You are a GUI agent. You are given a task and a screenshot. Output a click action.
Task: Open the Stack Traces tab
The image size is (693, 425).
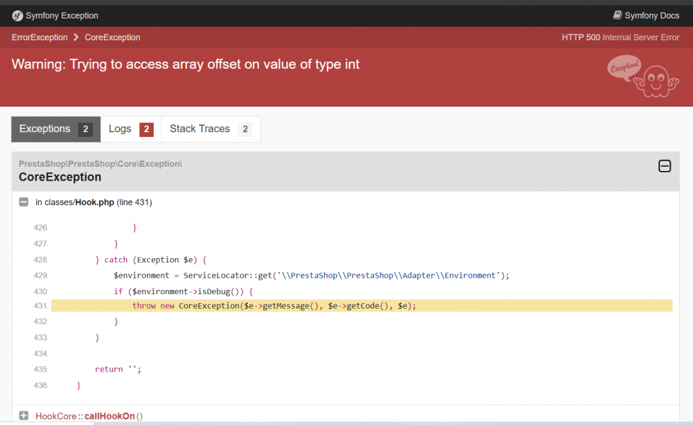click(200, 129)
